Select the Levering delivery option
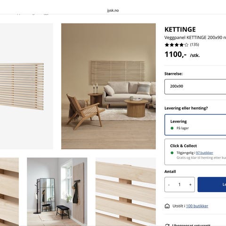Screen dimensions: 226x226 [195, 125]
